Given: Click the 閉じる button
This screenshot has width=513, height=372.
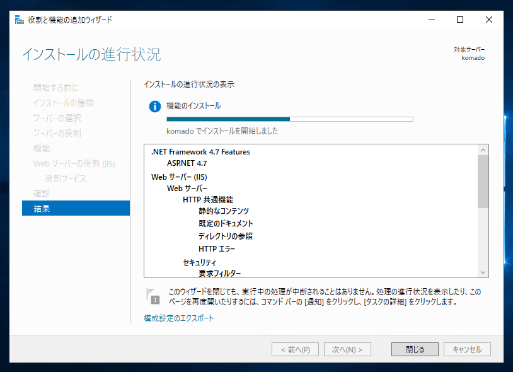Looking at the screenshot, I should click(415, 349).
